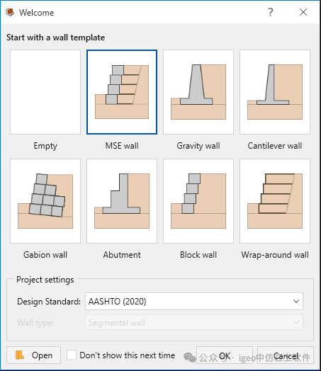The width and height of the screenshot is (321, 371).
Task: Choose the Abutment template icon
Action: pyautogui.click(x=122, y=201)
